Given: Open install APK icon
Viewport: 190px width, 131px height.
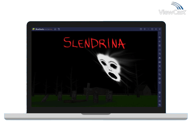Looking at the screenshot, I should pos(160,58).
